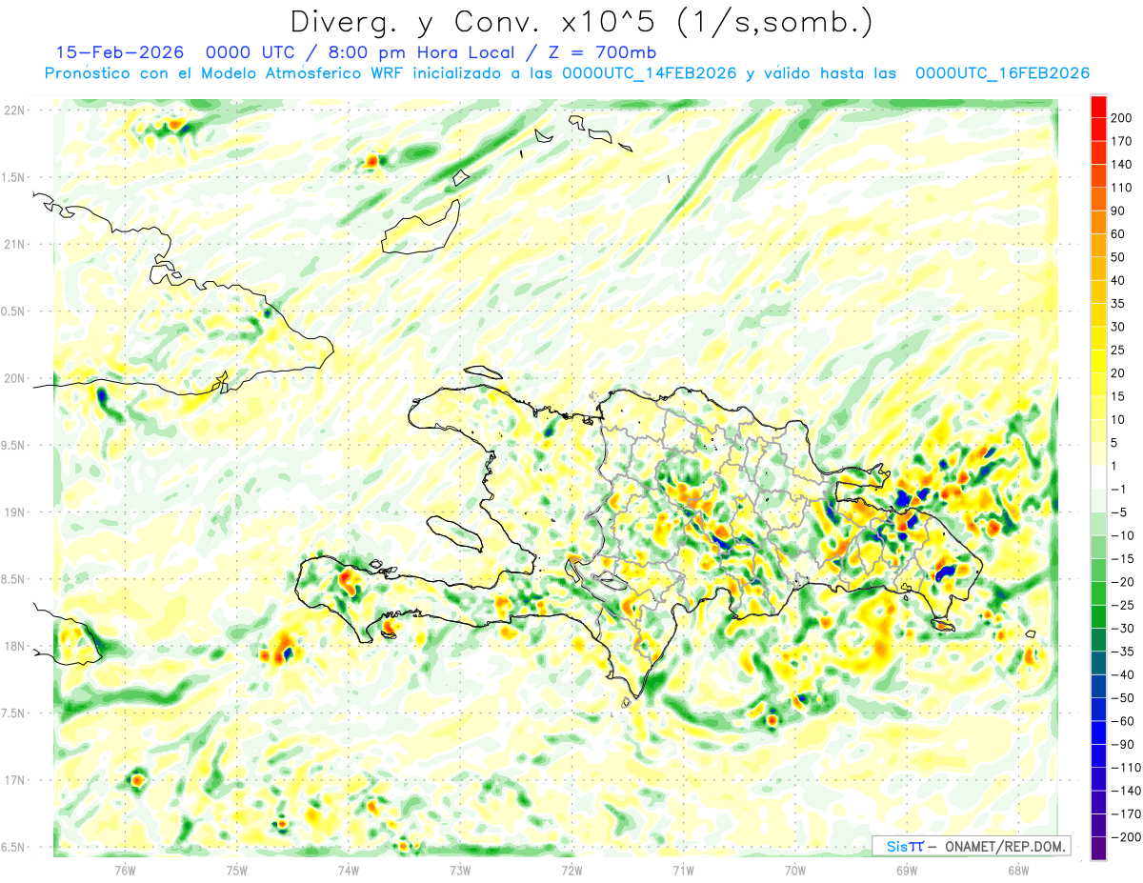Viewport: 1143px width, 883px height.
Task: Select the "17N" latitude label
Action: point(14,780)
